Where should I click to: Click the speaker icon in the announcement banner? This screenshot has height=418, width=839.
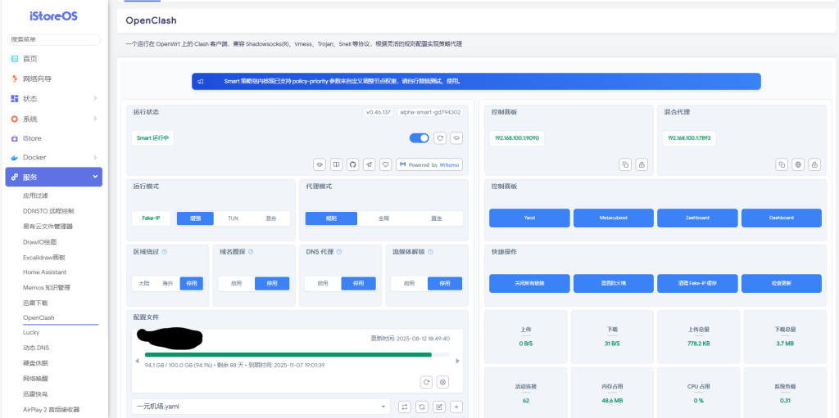(200, 81)
